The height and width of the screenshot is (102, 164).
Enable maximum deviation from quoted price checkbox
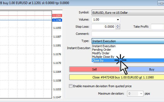click(71, 86)
